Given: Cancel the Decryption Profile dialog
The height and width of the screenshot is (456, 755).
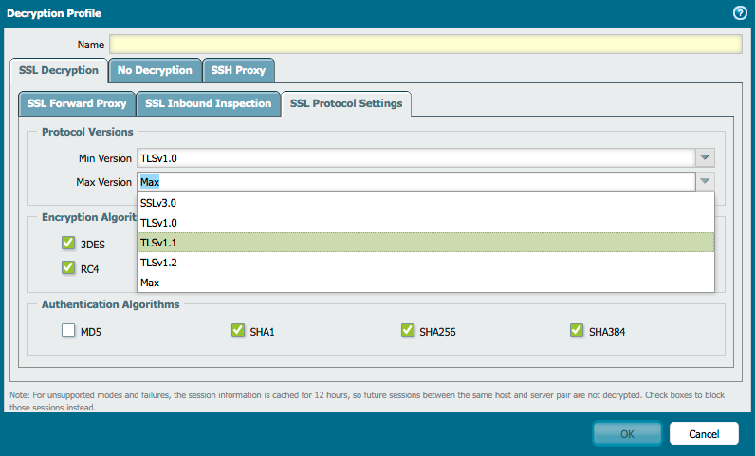Looking at the screenshot, I should coord(704,434).
